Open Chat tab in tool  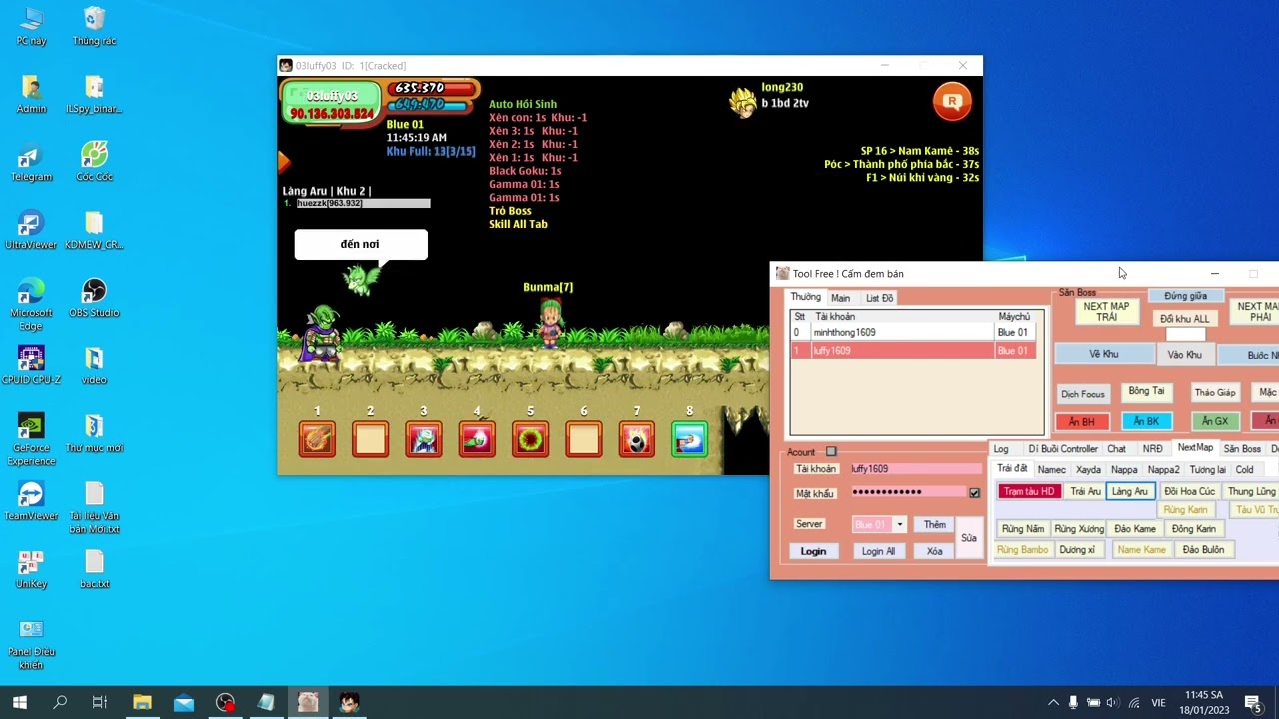pos(1116,449)
